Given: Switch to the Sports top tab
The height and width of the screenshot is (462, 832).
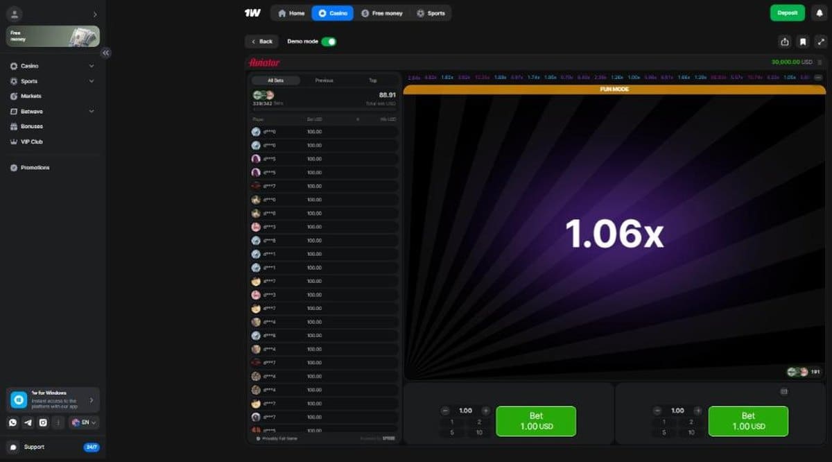Looking at the screenshot, I should [431, 13].
